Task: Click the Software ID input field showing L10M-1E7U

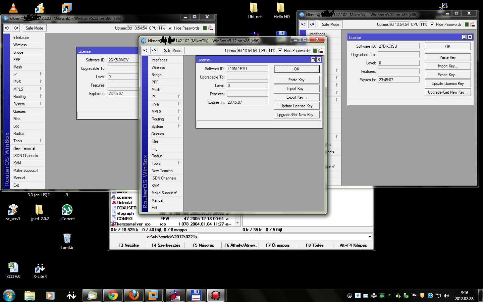Action: click(247, 68)
